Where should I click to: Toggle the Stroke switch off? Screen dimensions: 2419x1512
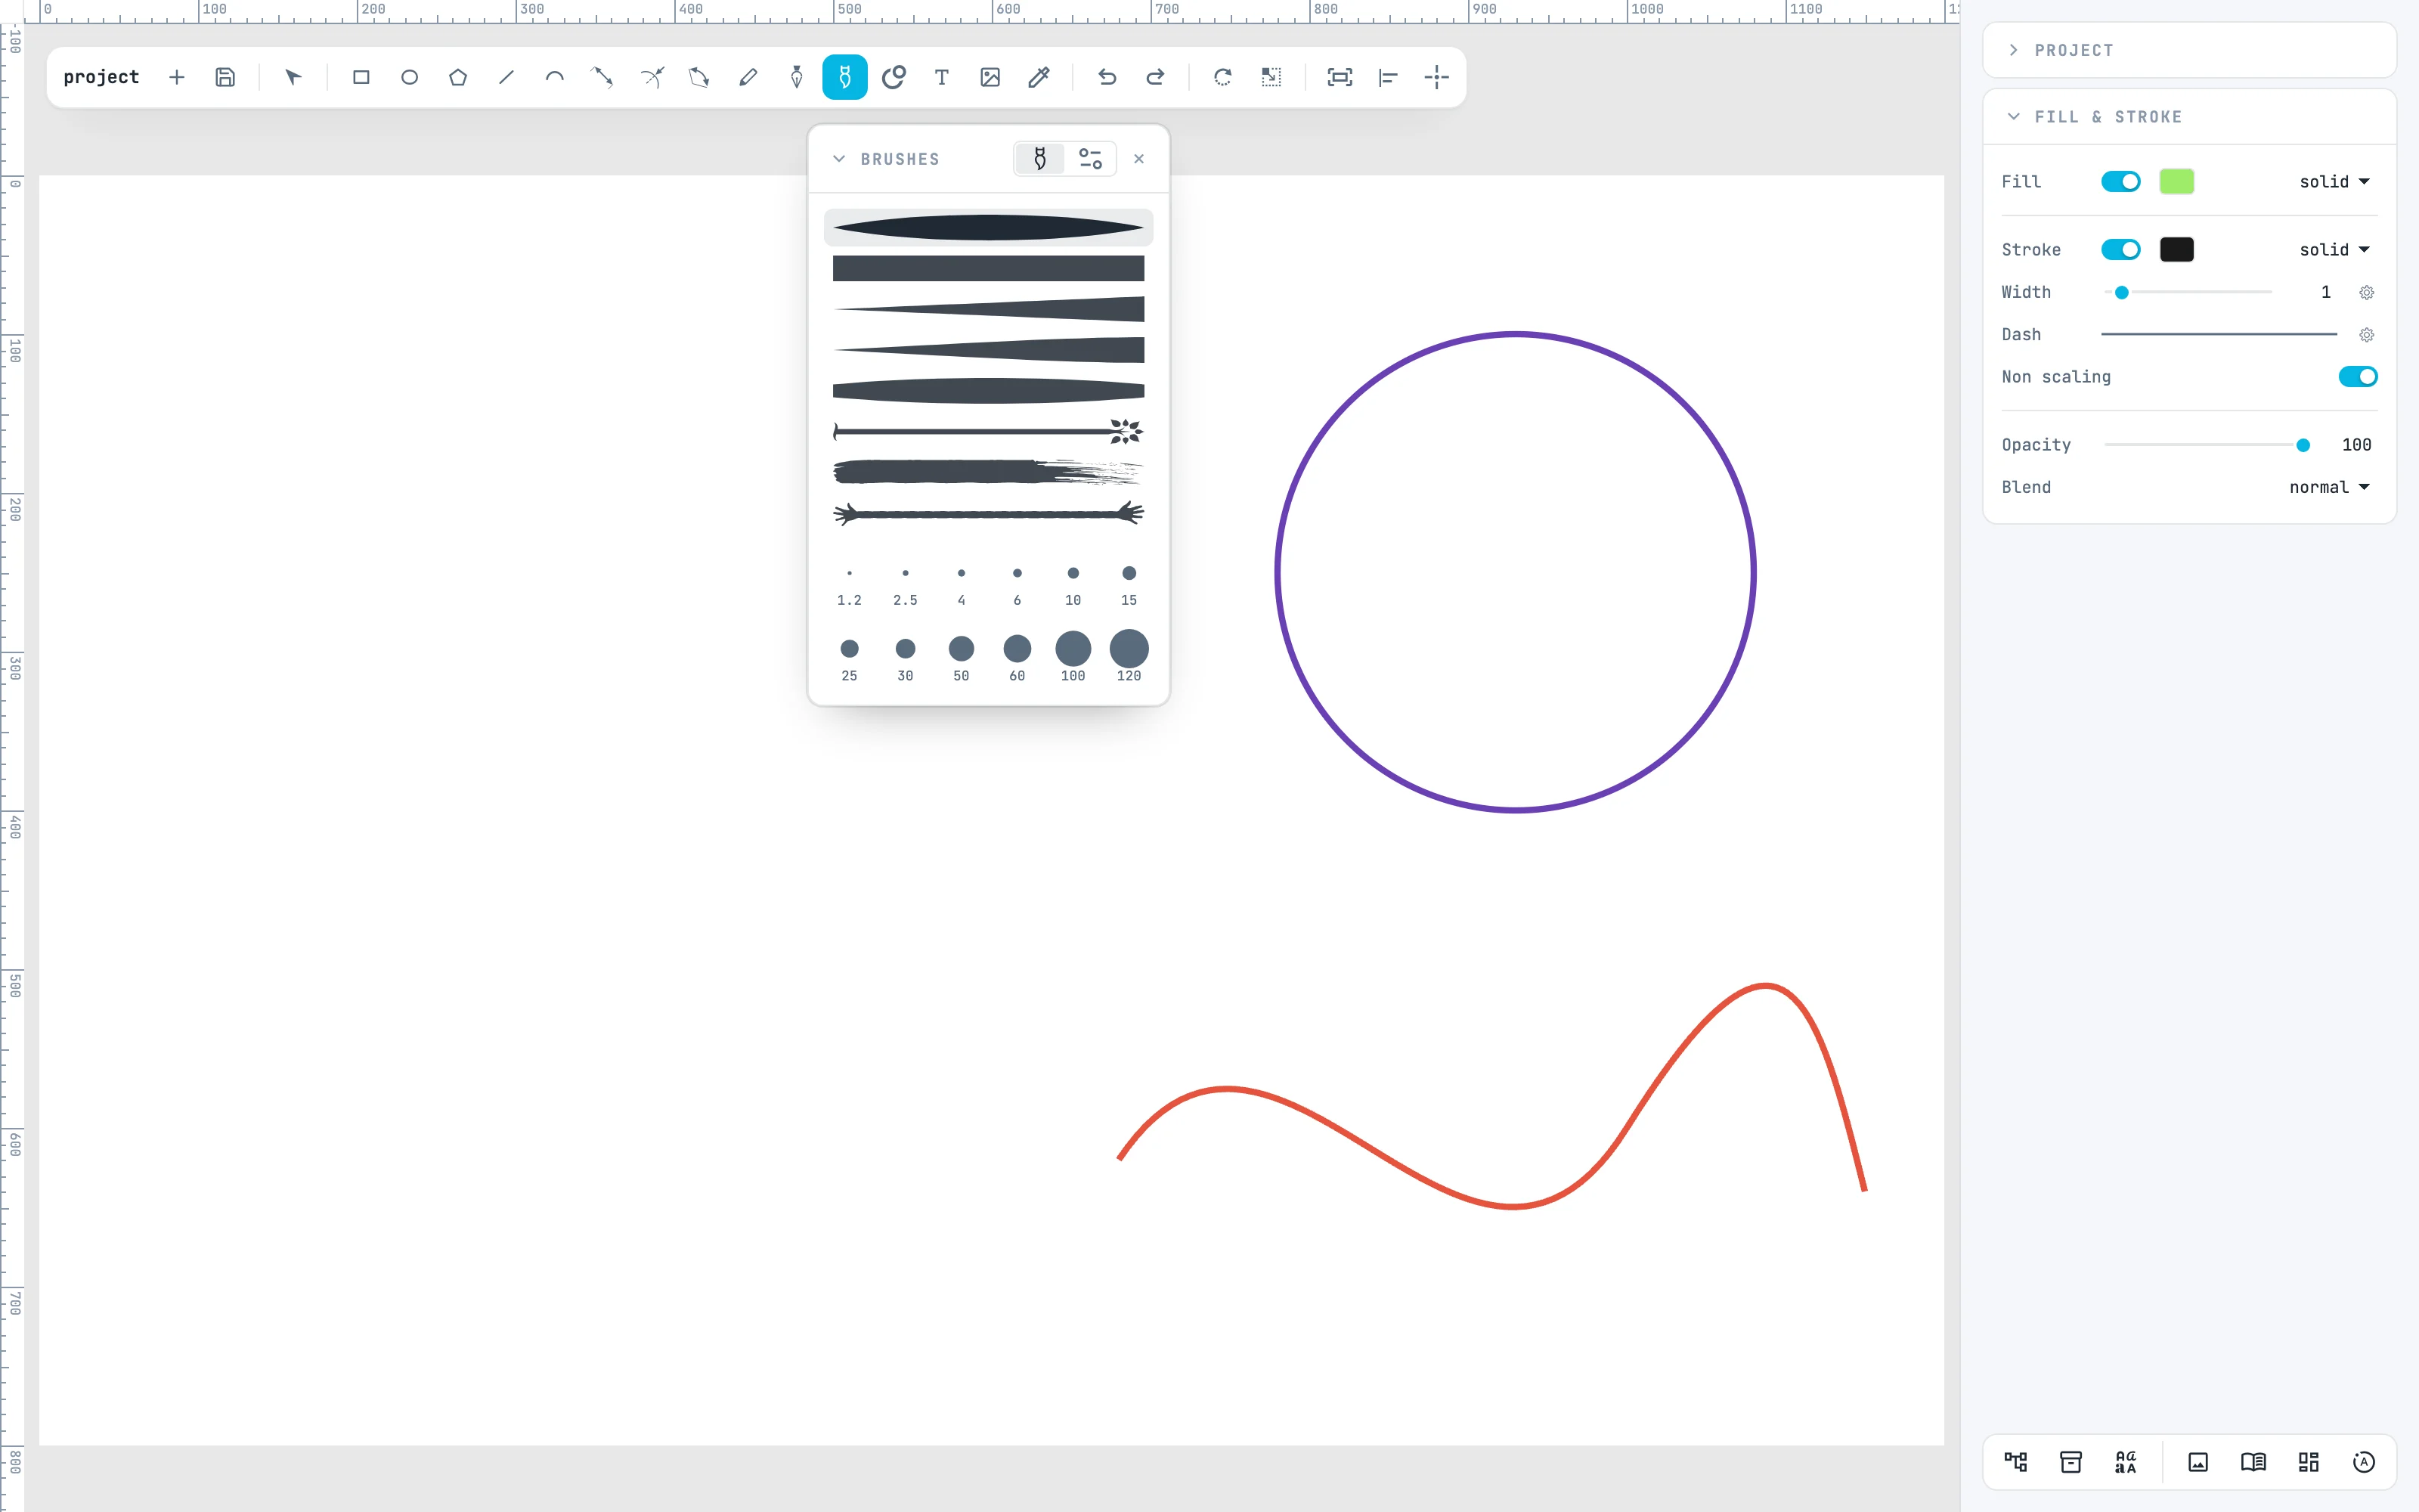[x=2120, y=249]
